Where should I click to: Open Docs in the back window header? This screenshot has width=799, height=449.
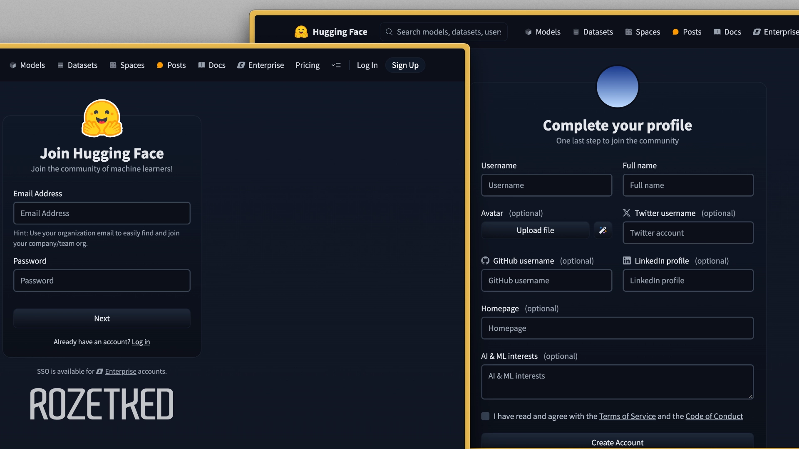coord(727,32)
